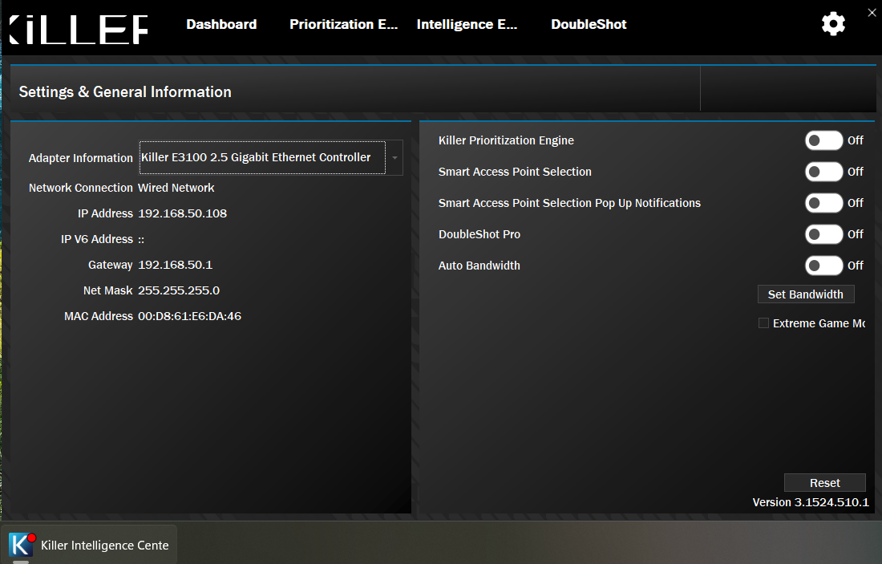
Task: Click the Smart Access Point Selection label
Action: click(516, 172)
